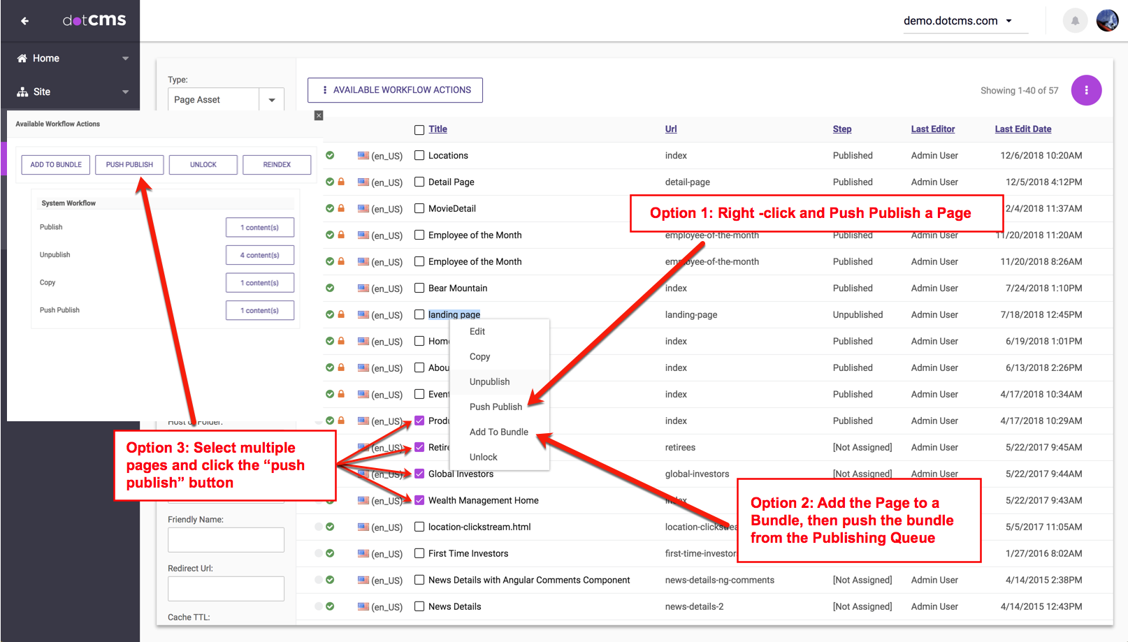This screenshot has height=642, width=1128.
Task: Click the lock icon on Detail Page row
Action: tap(341, 182)
